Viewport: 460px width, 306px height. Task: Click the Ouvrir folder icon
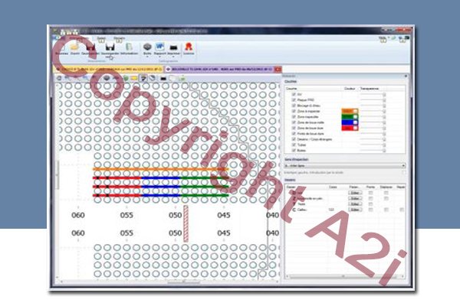coord(75,47)
